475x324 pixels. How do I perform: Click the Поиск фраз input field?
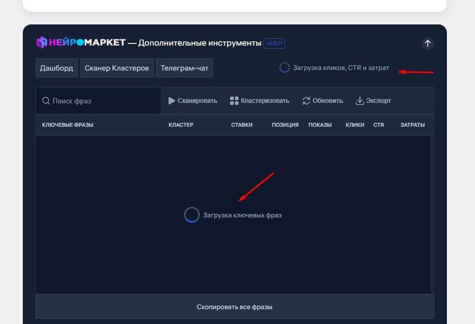pyautogui.click(x=98, y=101)
